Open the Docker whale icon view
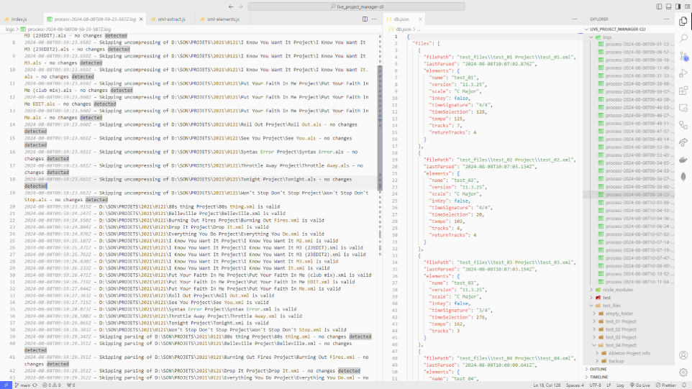The width and height of the screenshot is (692, 389). point(683,160)
